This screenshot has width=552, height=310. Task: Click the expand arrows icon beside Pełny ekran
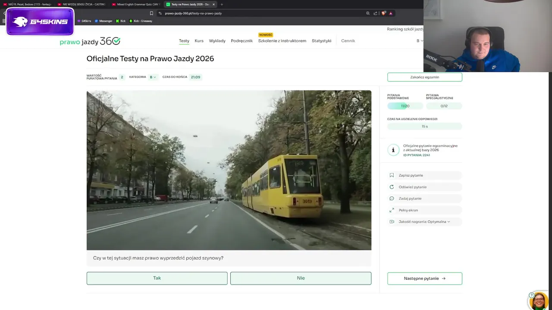[392, 210]
